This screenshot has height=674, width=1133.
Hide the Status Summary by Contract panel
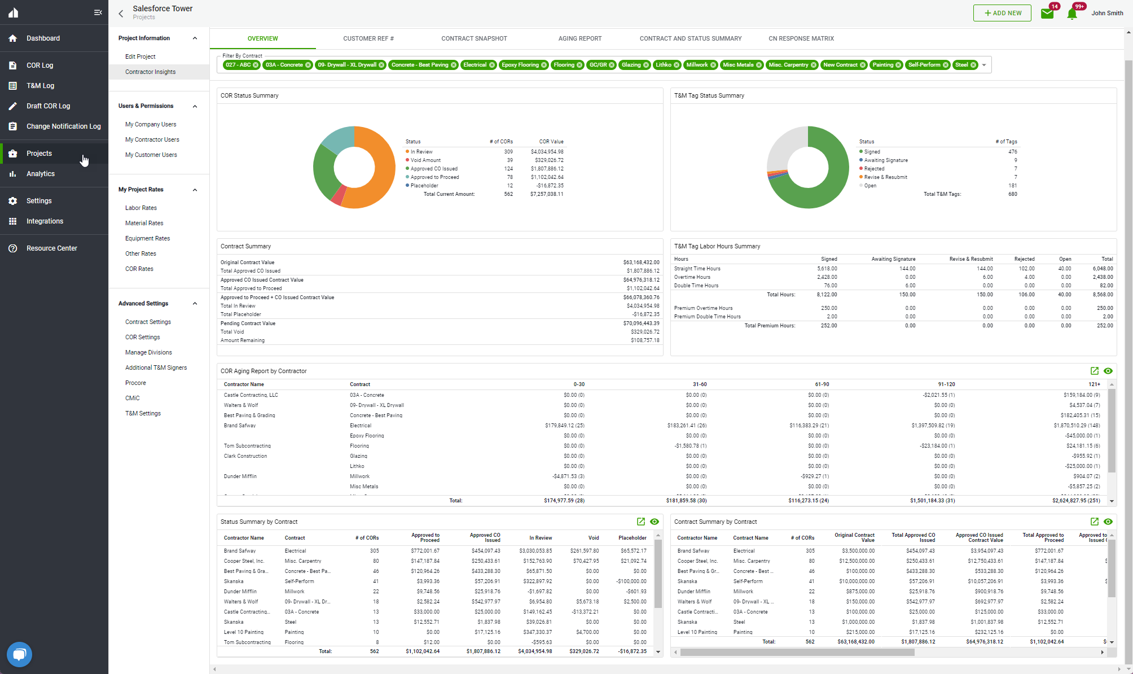(655, 521)
